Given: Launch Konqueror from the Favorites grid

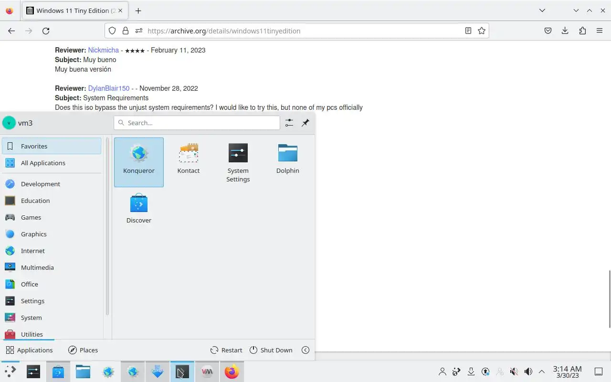Looking at the screenshot, I should point(139,162).
